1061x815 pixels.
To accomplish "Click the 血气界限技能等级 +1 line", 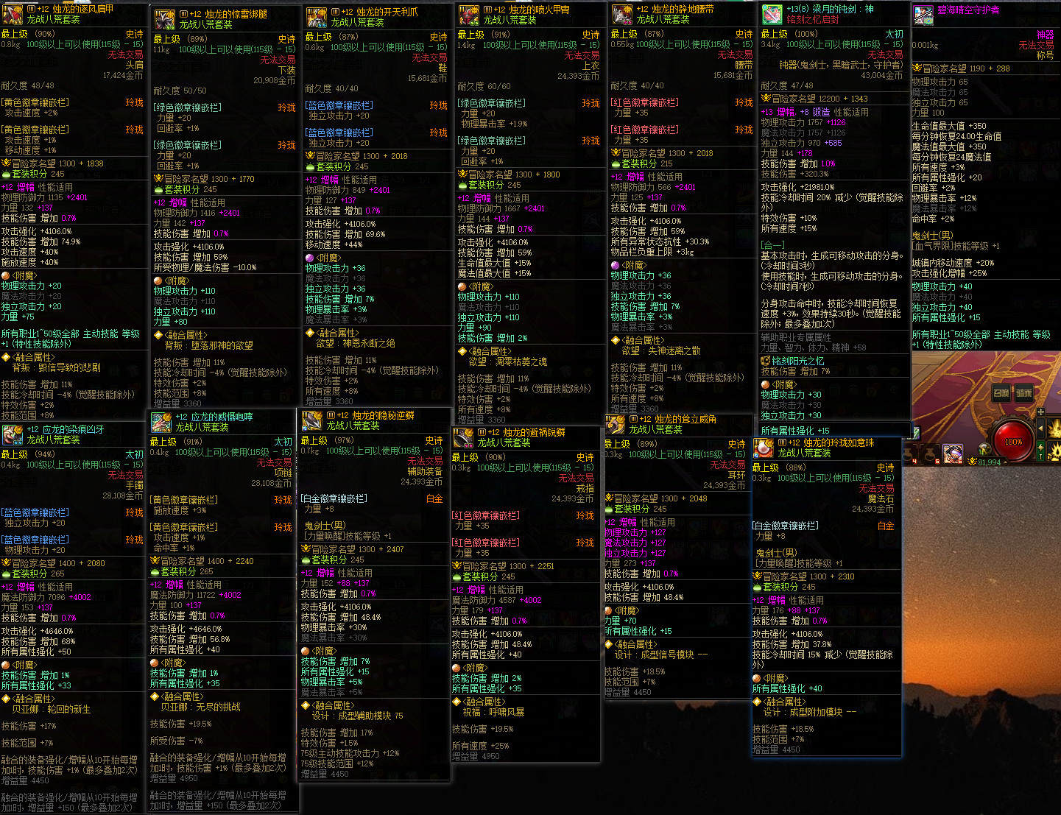I will (x=956, y=246).
